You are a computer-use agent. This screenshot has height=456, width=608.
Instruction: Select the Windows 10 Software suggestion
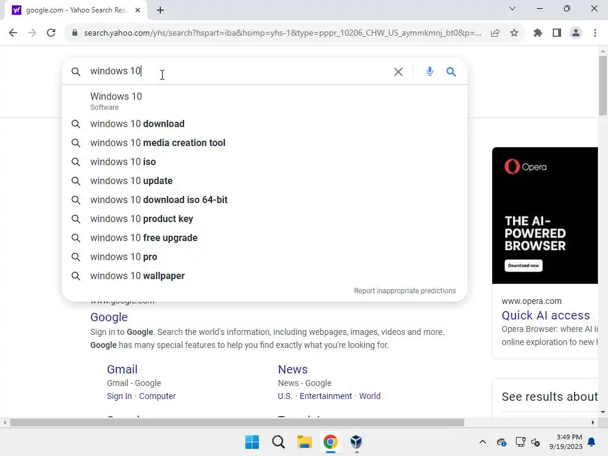[264, 101]
